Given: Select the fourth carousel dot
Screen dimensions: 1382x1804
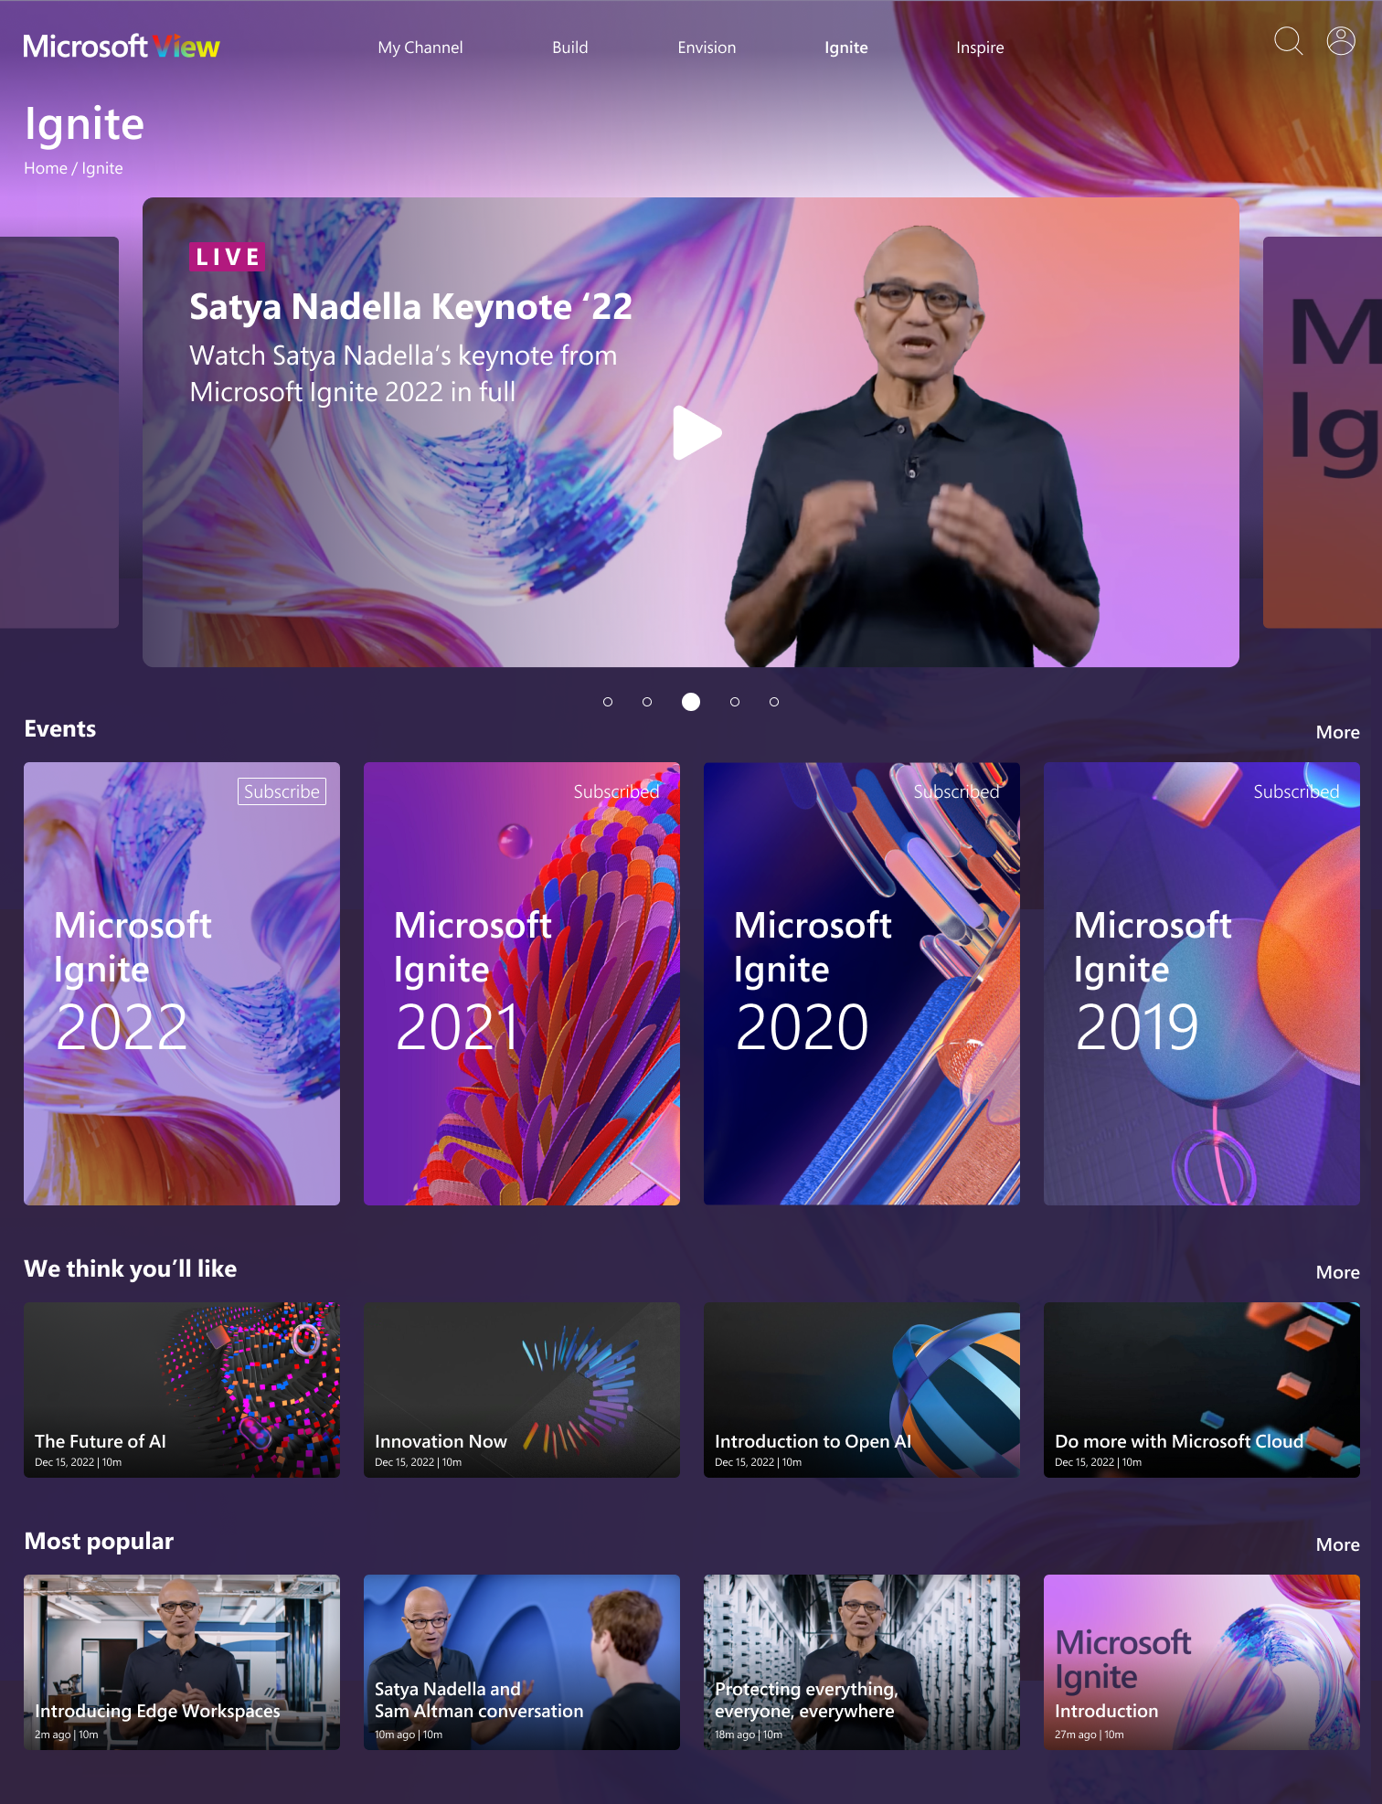Looking at the screenshot, I should pyautogui.click(x=735, y=702).
